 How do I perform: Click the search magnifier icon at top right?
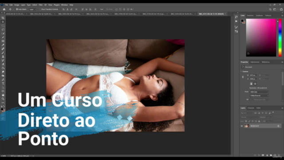point(270,9)
